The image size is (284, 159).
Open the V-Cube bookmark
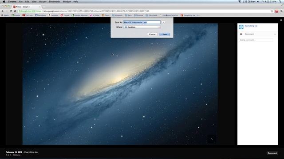[95, 15]
